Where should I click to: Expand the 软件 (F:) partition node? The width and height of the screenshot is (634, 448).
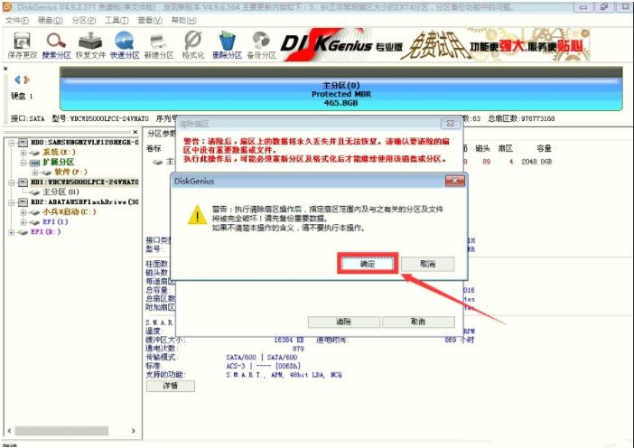[35, 173]
